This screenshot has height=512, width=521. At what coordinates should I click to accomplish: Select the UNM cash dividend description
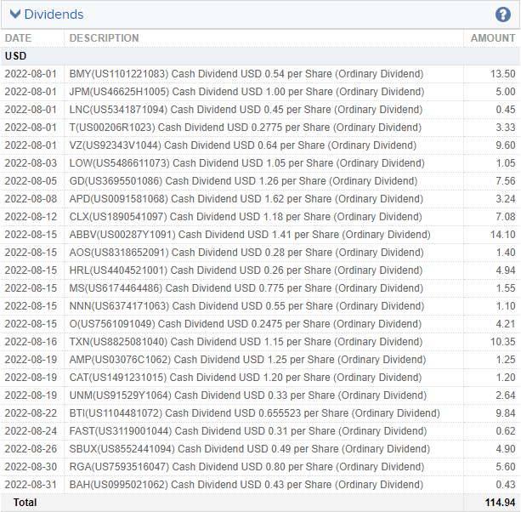click(248, 395)
